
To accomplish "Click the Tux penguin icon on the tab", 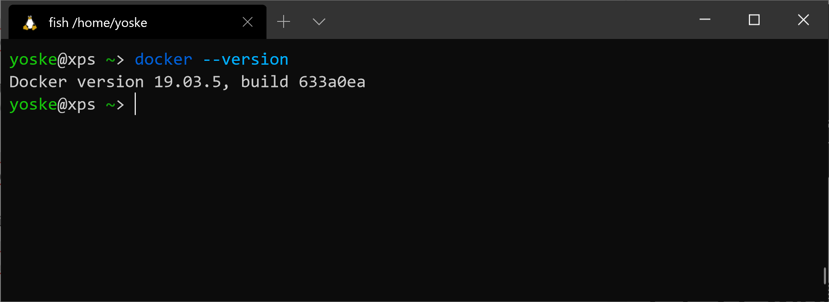I will pyautogui.click(x=30, y=23).
